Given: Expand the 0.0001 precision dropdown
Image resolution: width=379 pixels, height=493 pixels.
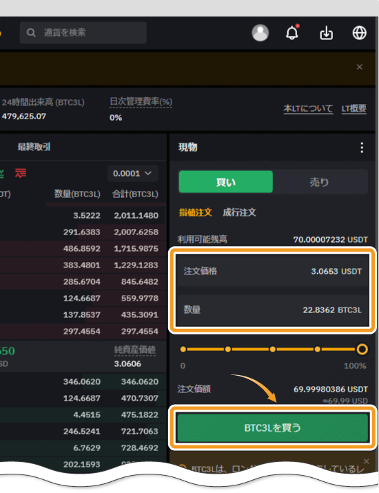Looking at the screenshot, I should pos(132,173).
